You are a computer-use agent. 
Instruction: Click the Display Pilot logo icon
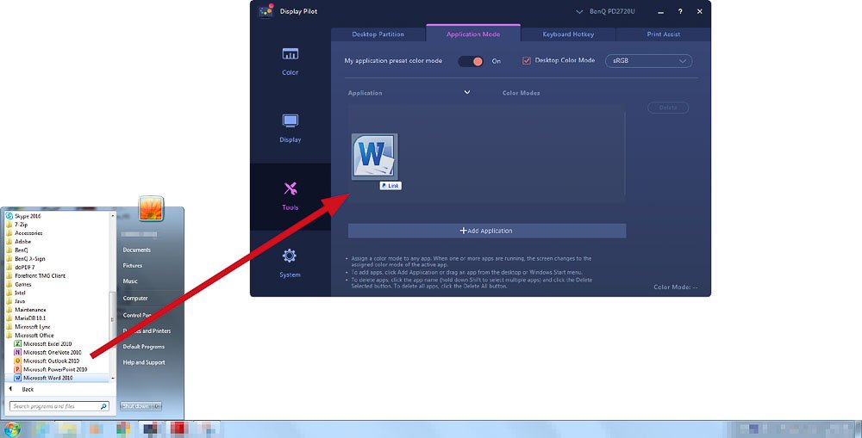coord(265,10)
